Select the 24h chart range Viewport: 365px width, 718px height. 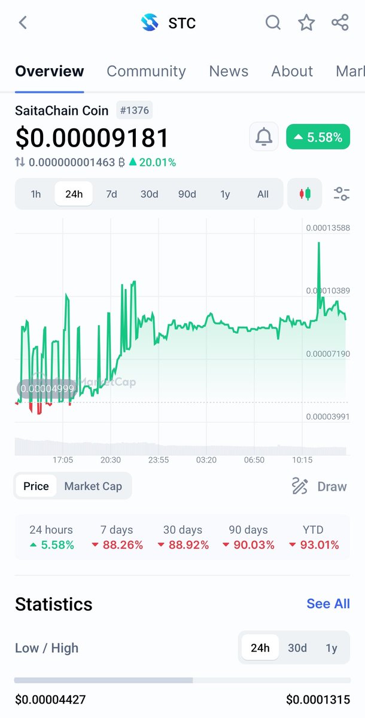[74, 194]
